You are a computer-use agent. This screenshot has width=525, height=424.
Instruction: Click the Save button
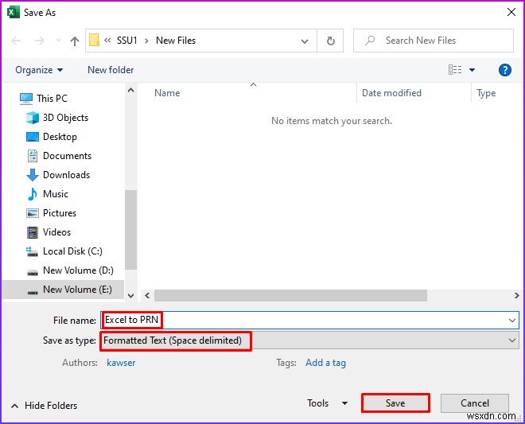click(395, 403)
